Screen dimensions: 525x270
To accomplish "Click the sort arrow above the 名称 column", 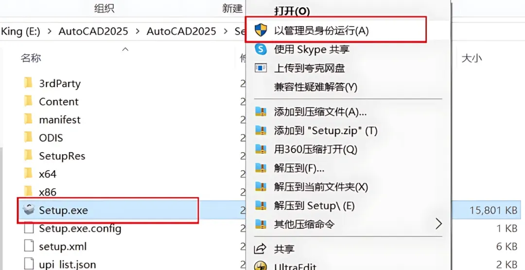I will coord(125,49).
